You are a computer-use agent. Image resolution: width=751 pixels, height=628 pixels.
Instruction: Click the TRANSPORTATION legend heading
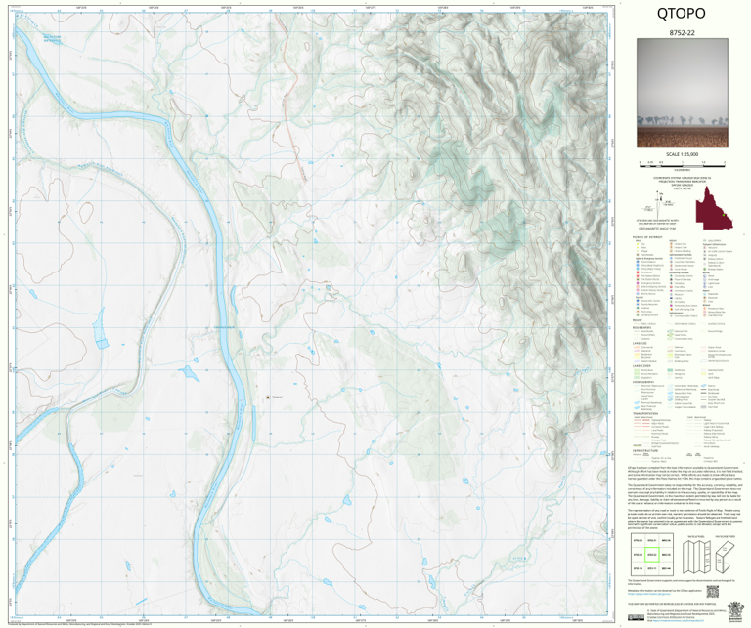(645, 414)
